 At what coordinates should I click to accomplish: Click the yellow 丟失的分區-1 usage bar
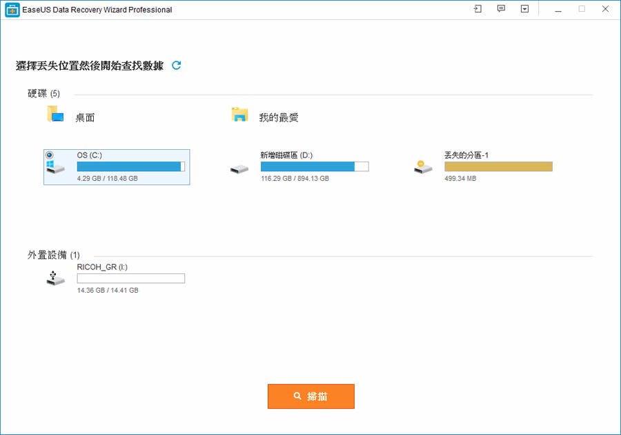(498, 166)
